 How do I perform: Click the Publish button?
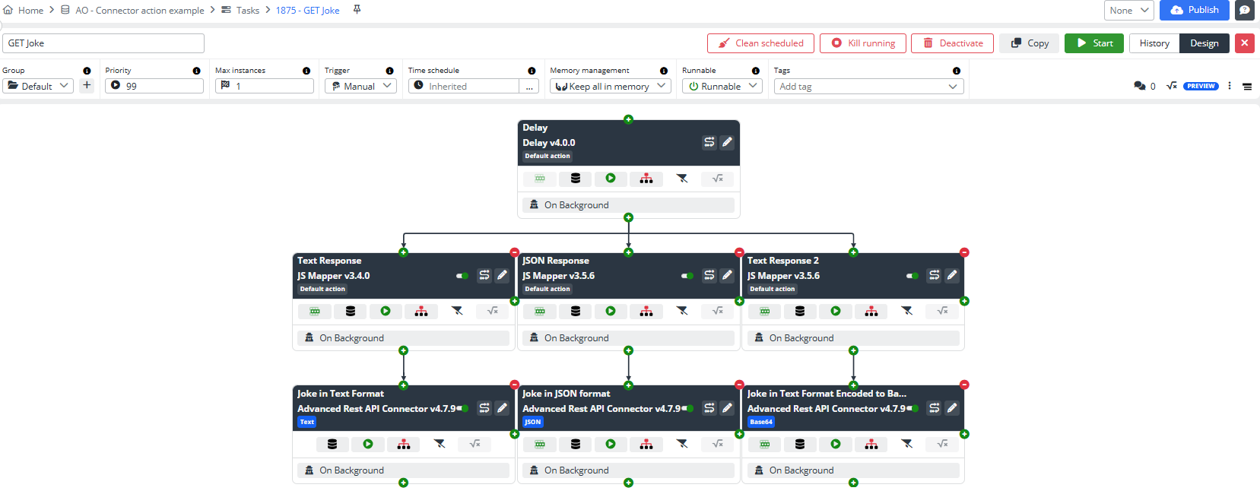pyautogui.click(x=1194, y=10)
